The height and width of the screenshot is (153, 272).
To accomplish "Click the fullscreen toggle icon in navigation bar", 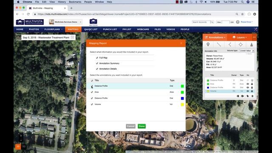I will coord(255,29).
